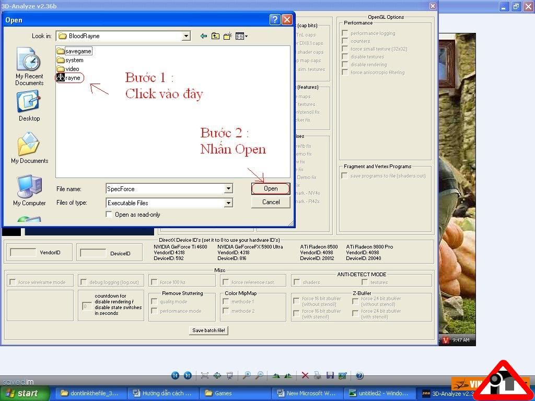
Task: Expand the File name dropdown arrow
Action: point(229,188)
